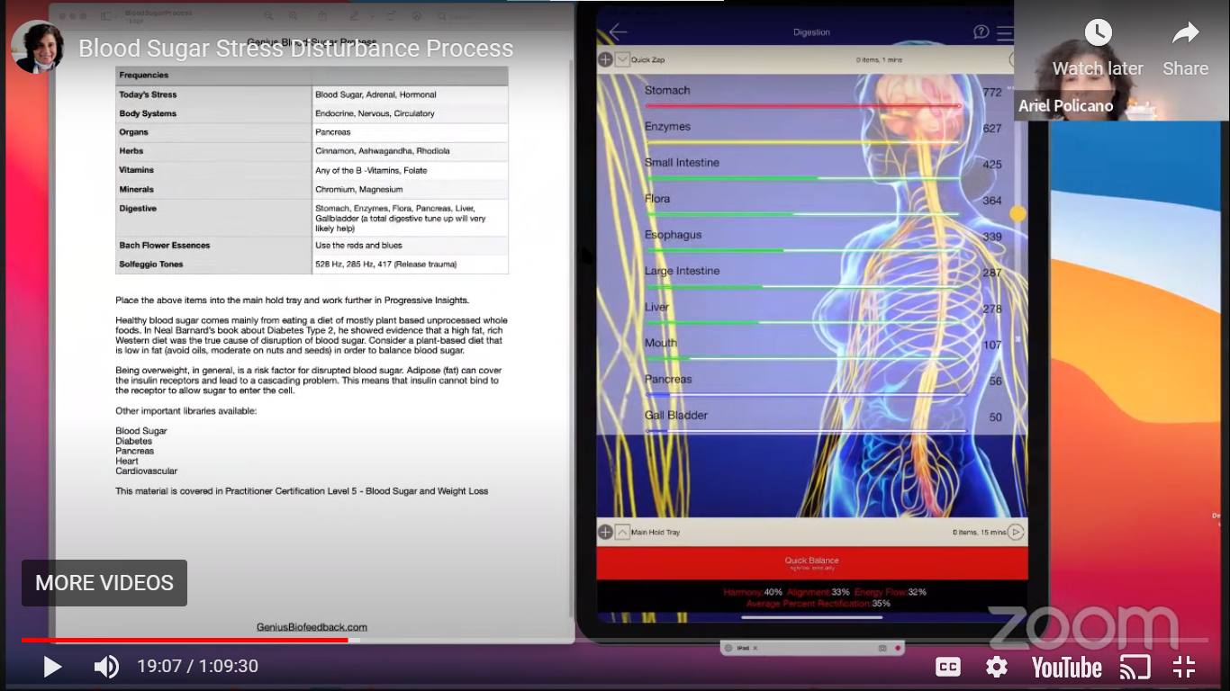
Task: Click the 'Chromium, Magnesium' cell
Action: [410, 190]
